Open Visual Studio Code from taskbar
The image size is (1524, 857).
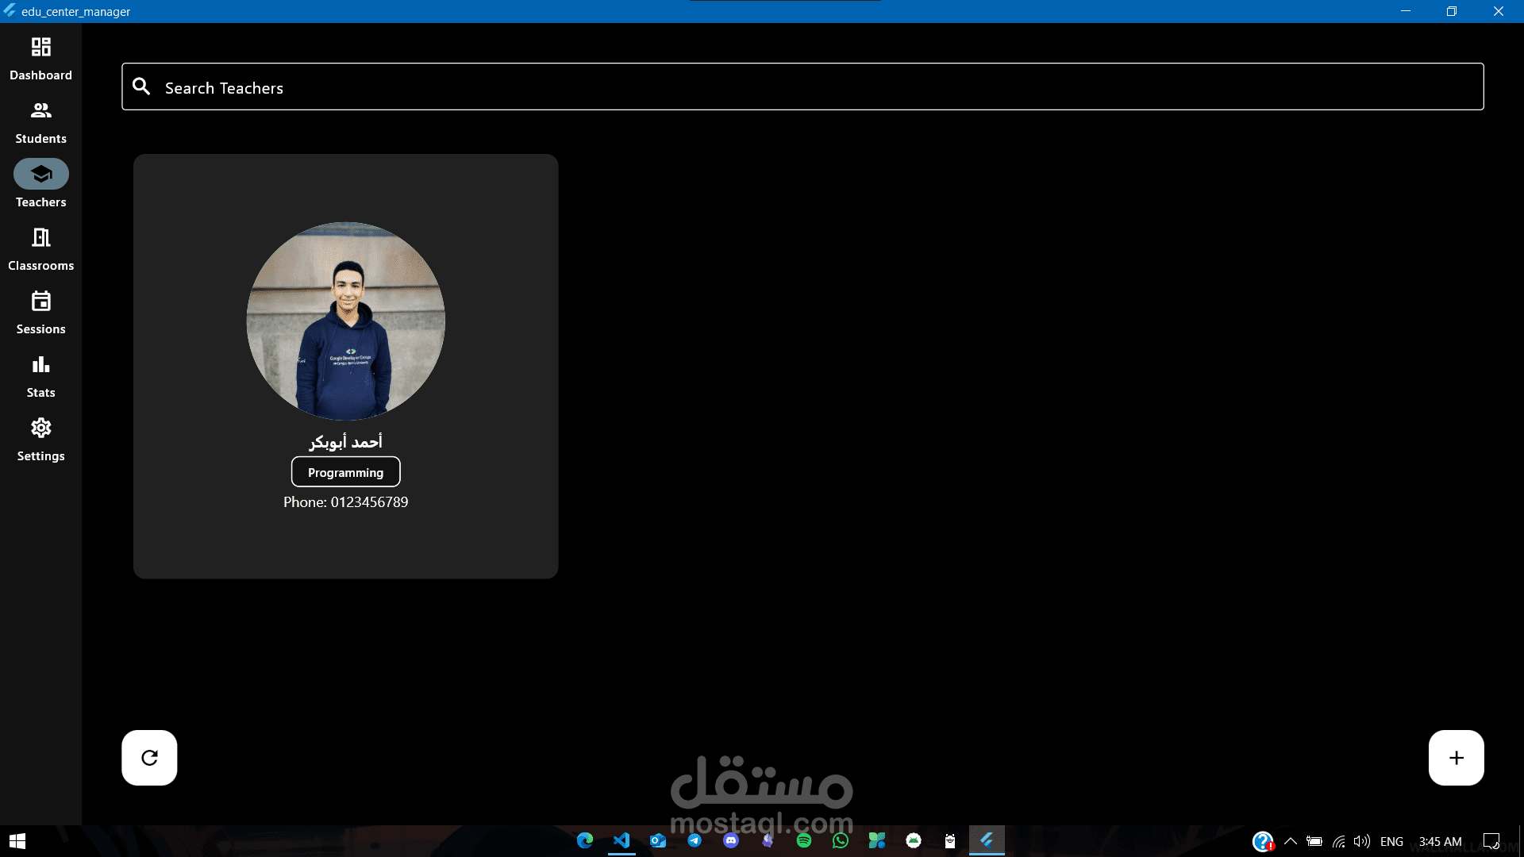(x=622, y=840)
